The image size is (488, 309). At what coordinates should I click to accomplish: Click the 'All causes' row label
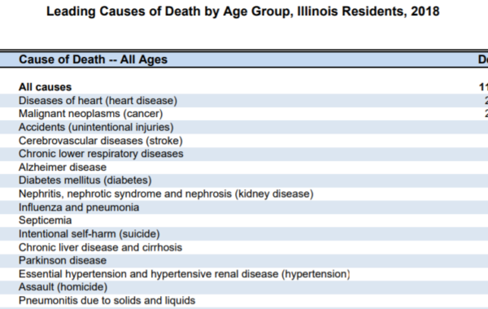coord(45,87)
